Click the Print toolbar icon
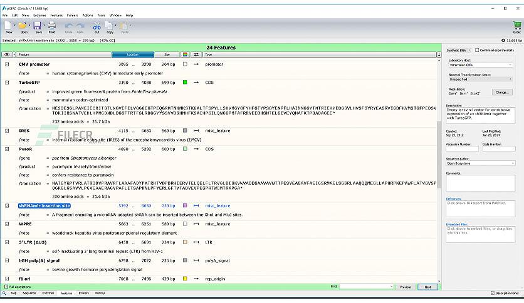Viewport: 524px width, 303px height. (51, 26)
